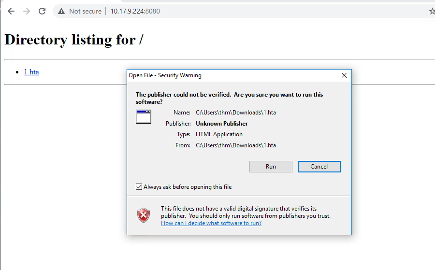Click the Not secure warning triangle icon
435x270 pixels.
[x=61, y=11]
